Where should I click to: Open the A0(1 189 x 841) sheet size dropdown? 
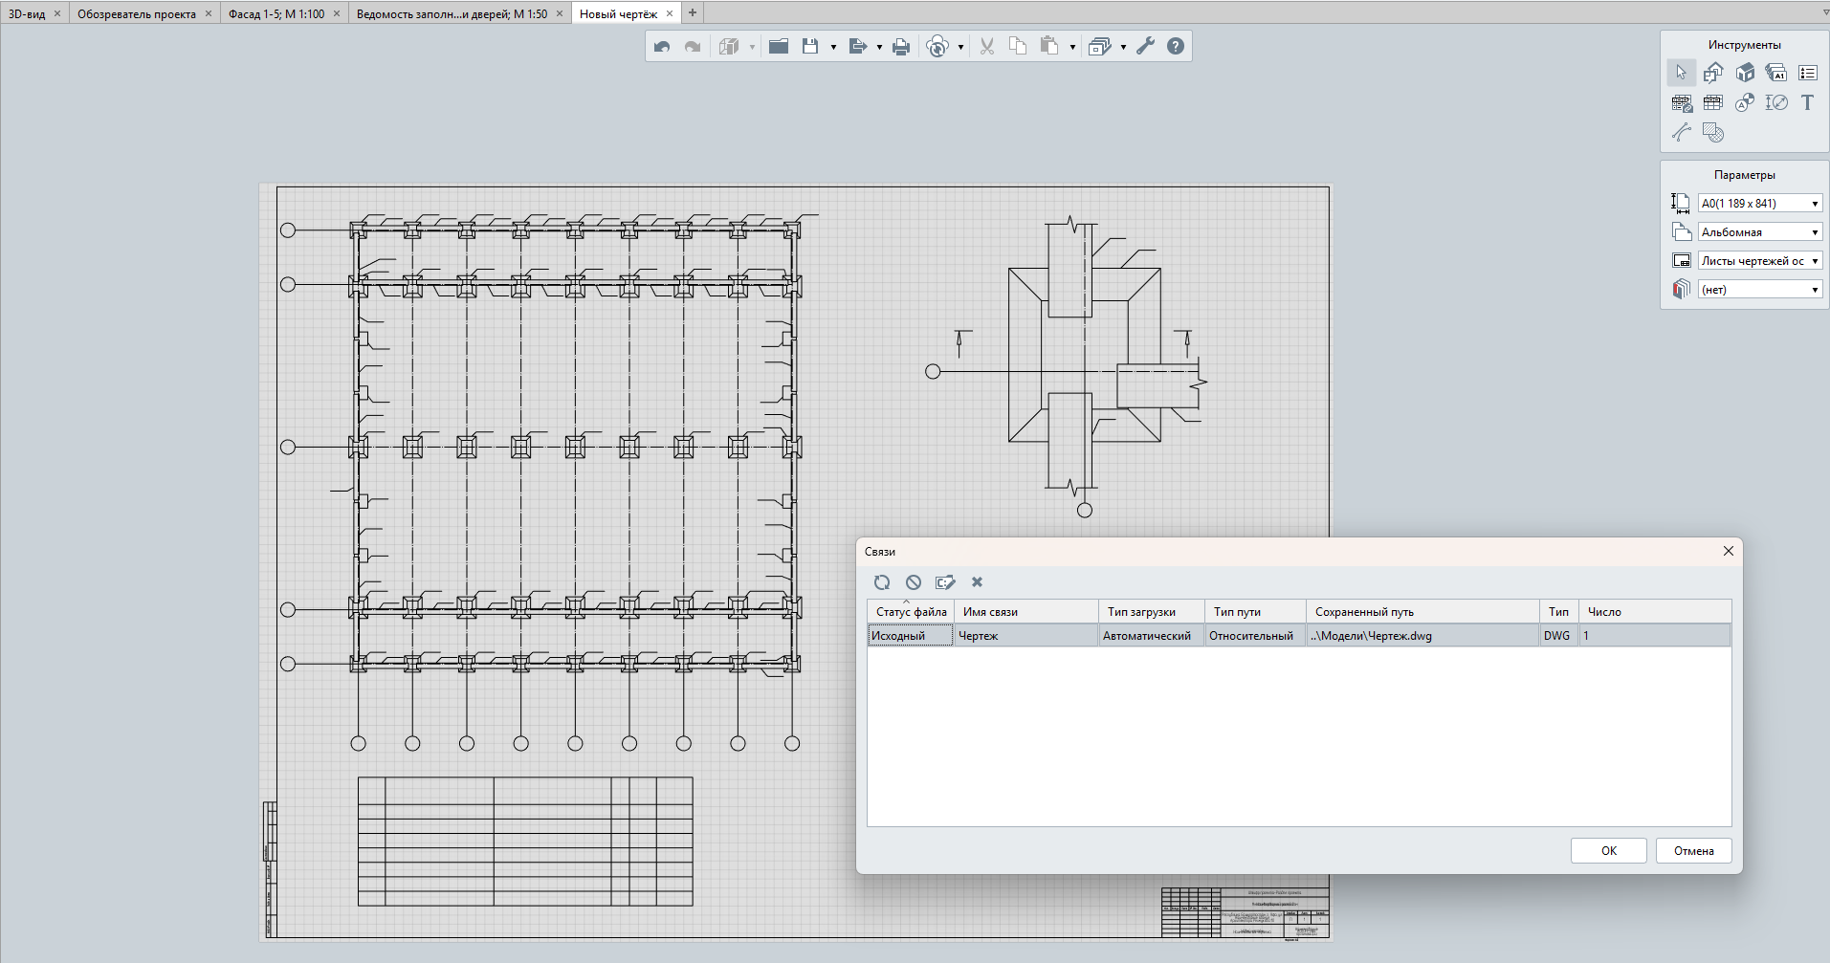click(x=1759, y=204)
